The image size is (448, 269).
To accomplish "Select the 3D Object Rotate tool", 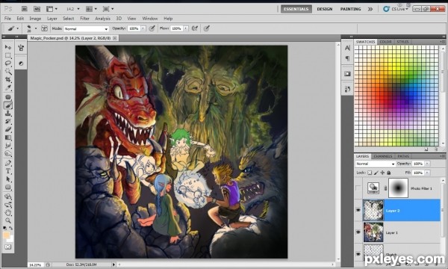I will click(x=8, y=197).
